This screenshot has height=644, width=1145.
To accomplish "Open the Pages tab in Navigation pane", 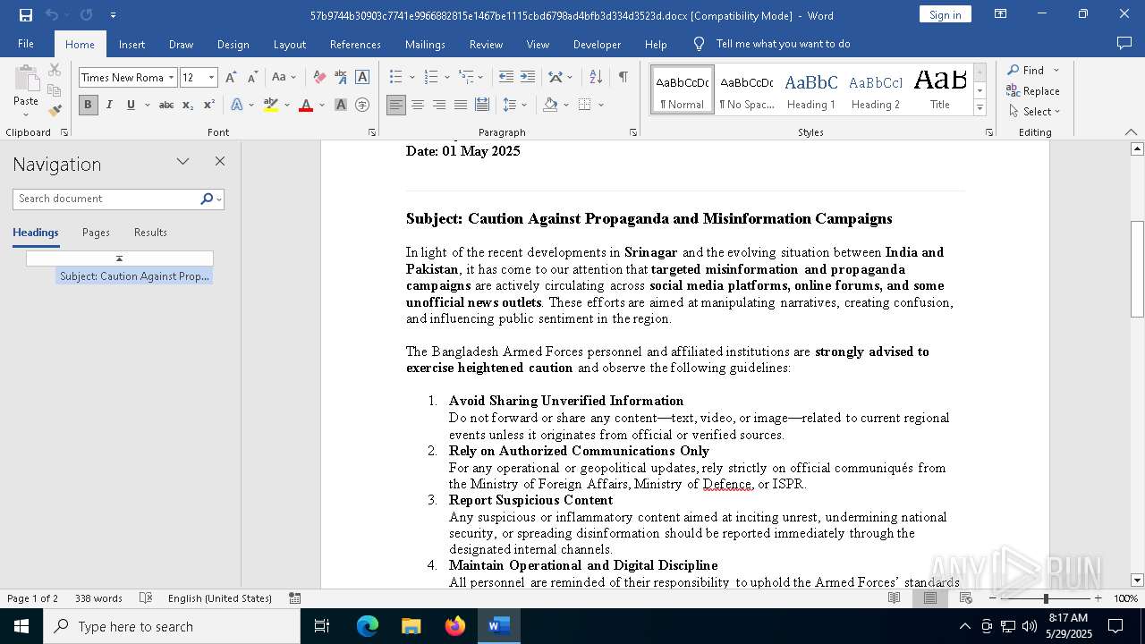I will click(96, 233).
